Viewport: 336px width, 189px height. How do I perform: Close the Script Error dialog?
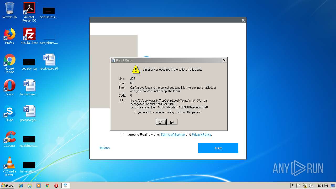(x=224, y=60)
